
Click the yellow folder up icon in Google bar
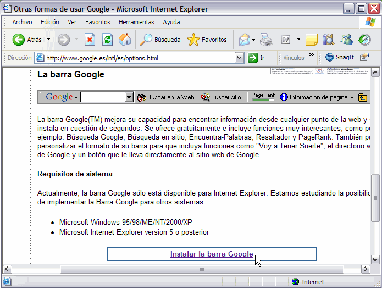[x=363, y=97]
